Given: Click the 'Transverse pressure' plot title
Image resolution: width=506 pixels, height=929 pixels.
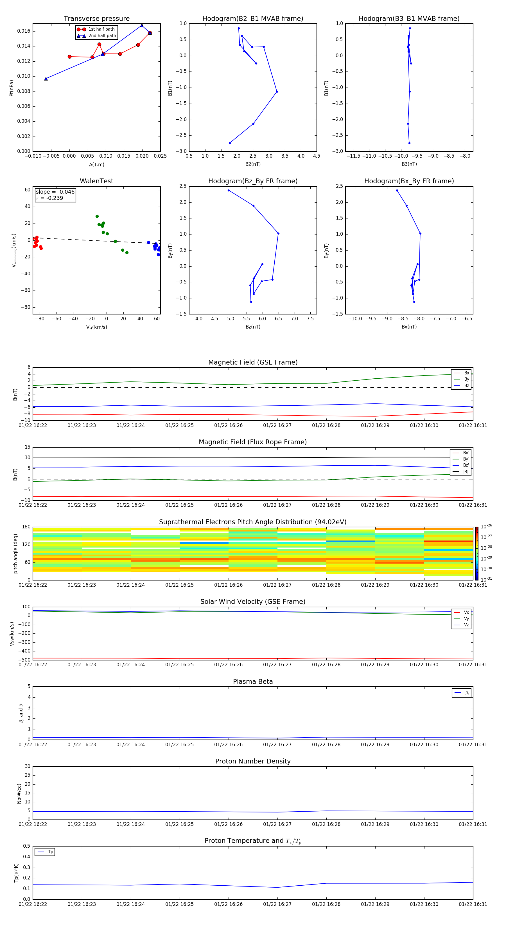Looking at the screenshot, I should tap(96, 19).
